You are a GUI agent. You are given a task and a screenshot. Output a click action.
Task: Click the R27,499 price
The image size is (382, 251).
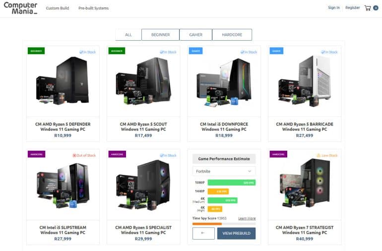click(x=305, y=135)
